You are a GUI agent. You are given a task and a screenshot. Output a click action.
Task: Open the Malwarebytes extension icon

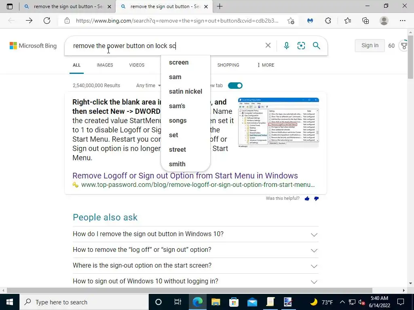(310, 21)
